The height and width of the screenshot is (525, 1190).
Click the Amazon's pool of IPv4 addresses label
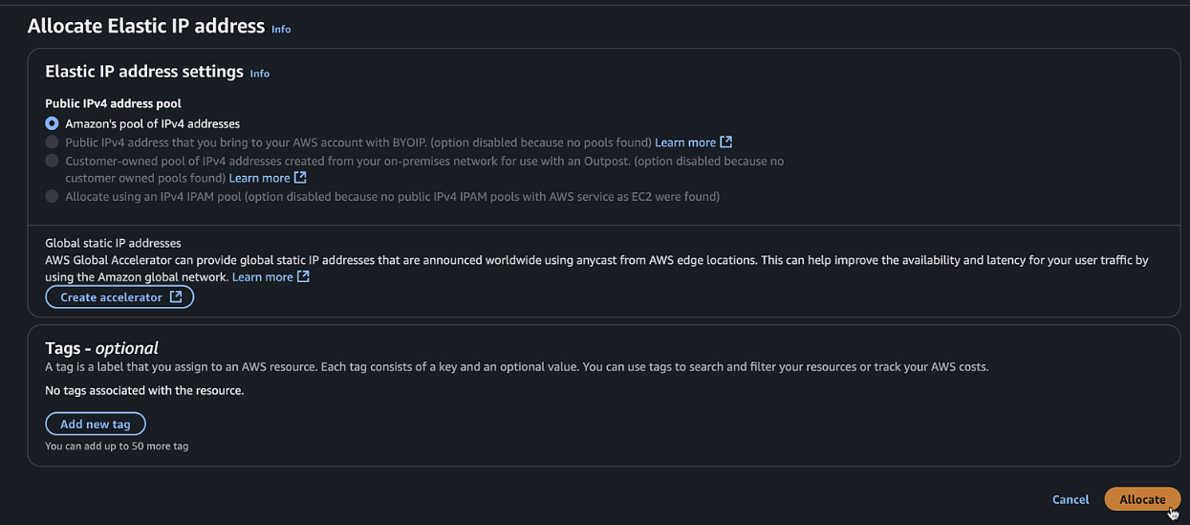click(152, 123)
